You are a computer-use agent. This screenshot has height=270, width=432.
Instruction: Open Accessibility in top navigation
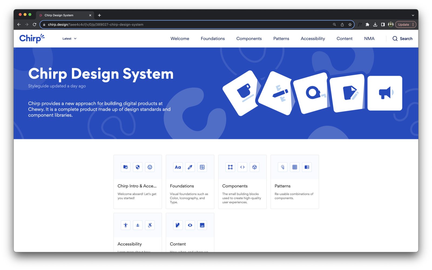tap(313, 39)
